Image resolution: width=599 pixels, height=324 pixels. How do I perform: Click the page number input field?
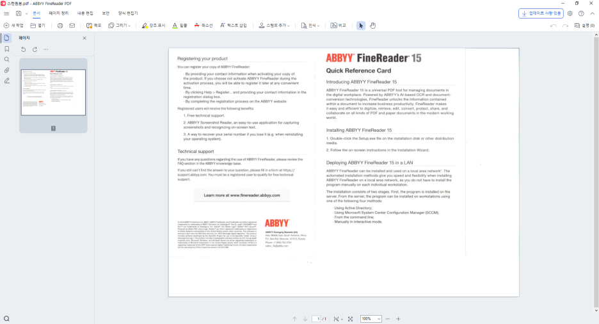[316, 319]
